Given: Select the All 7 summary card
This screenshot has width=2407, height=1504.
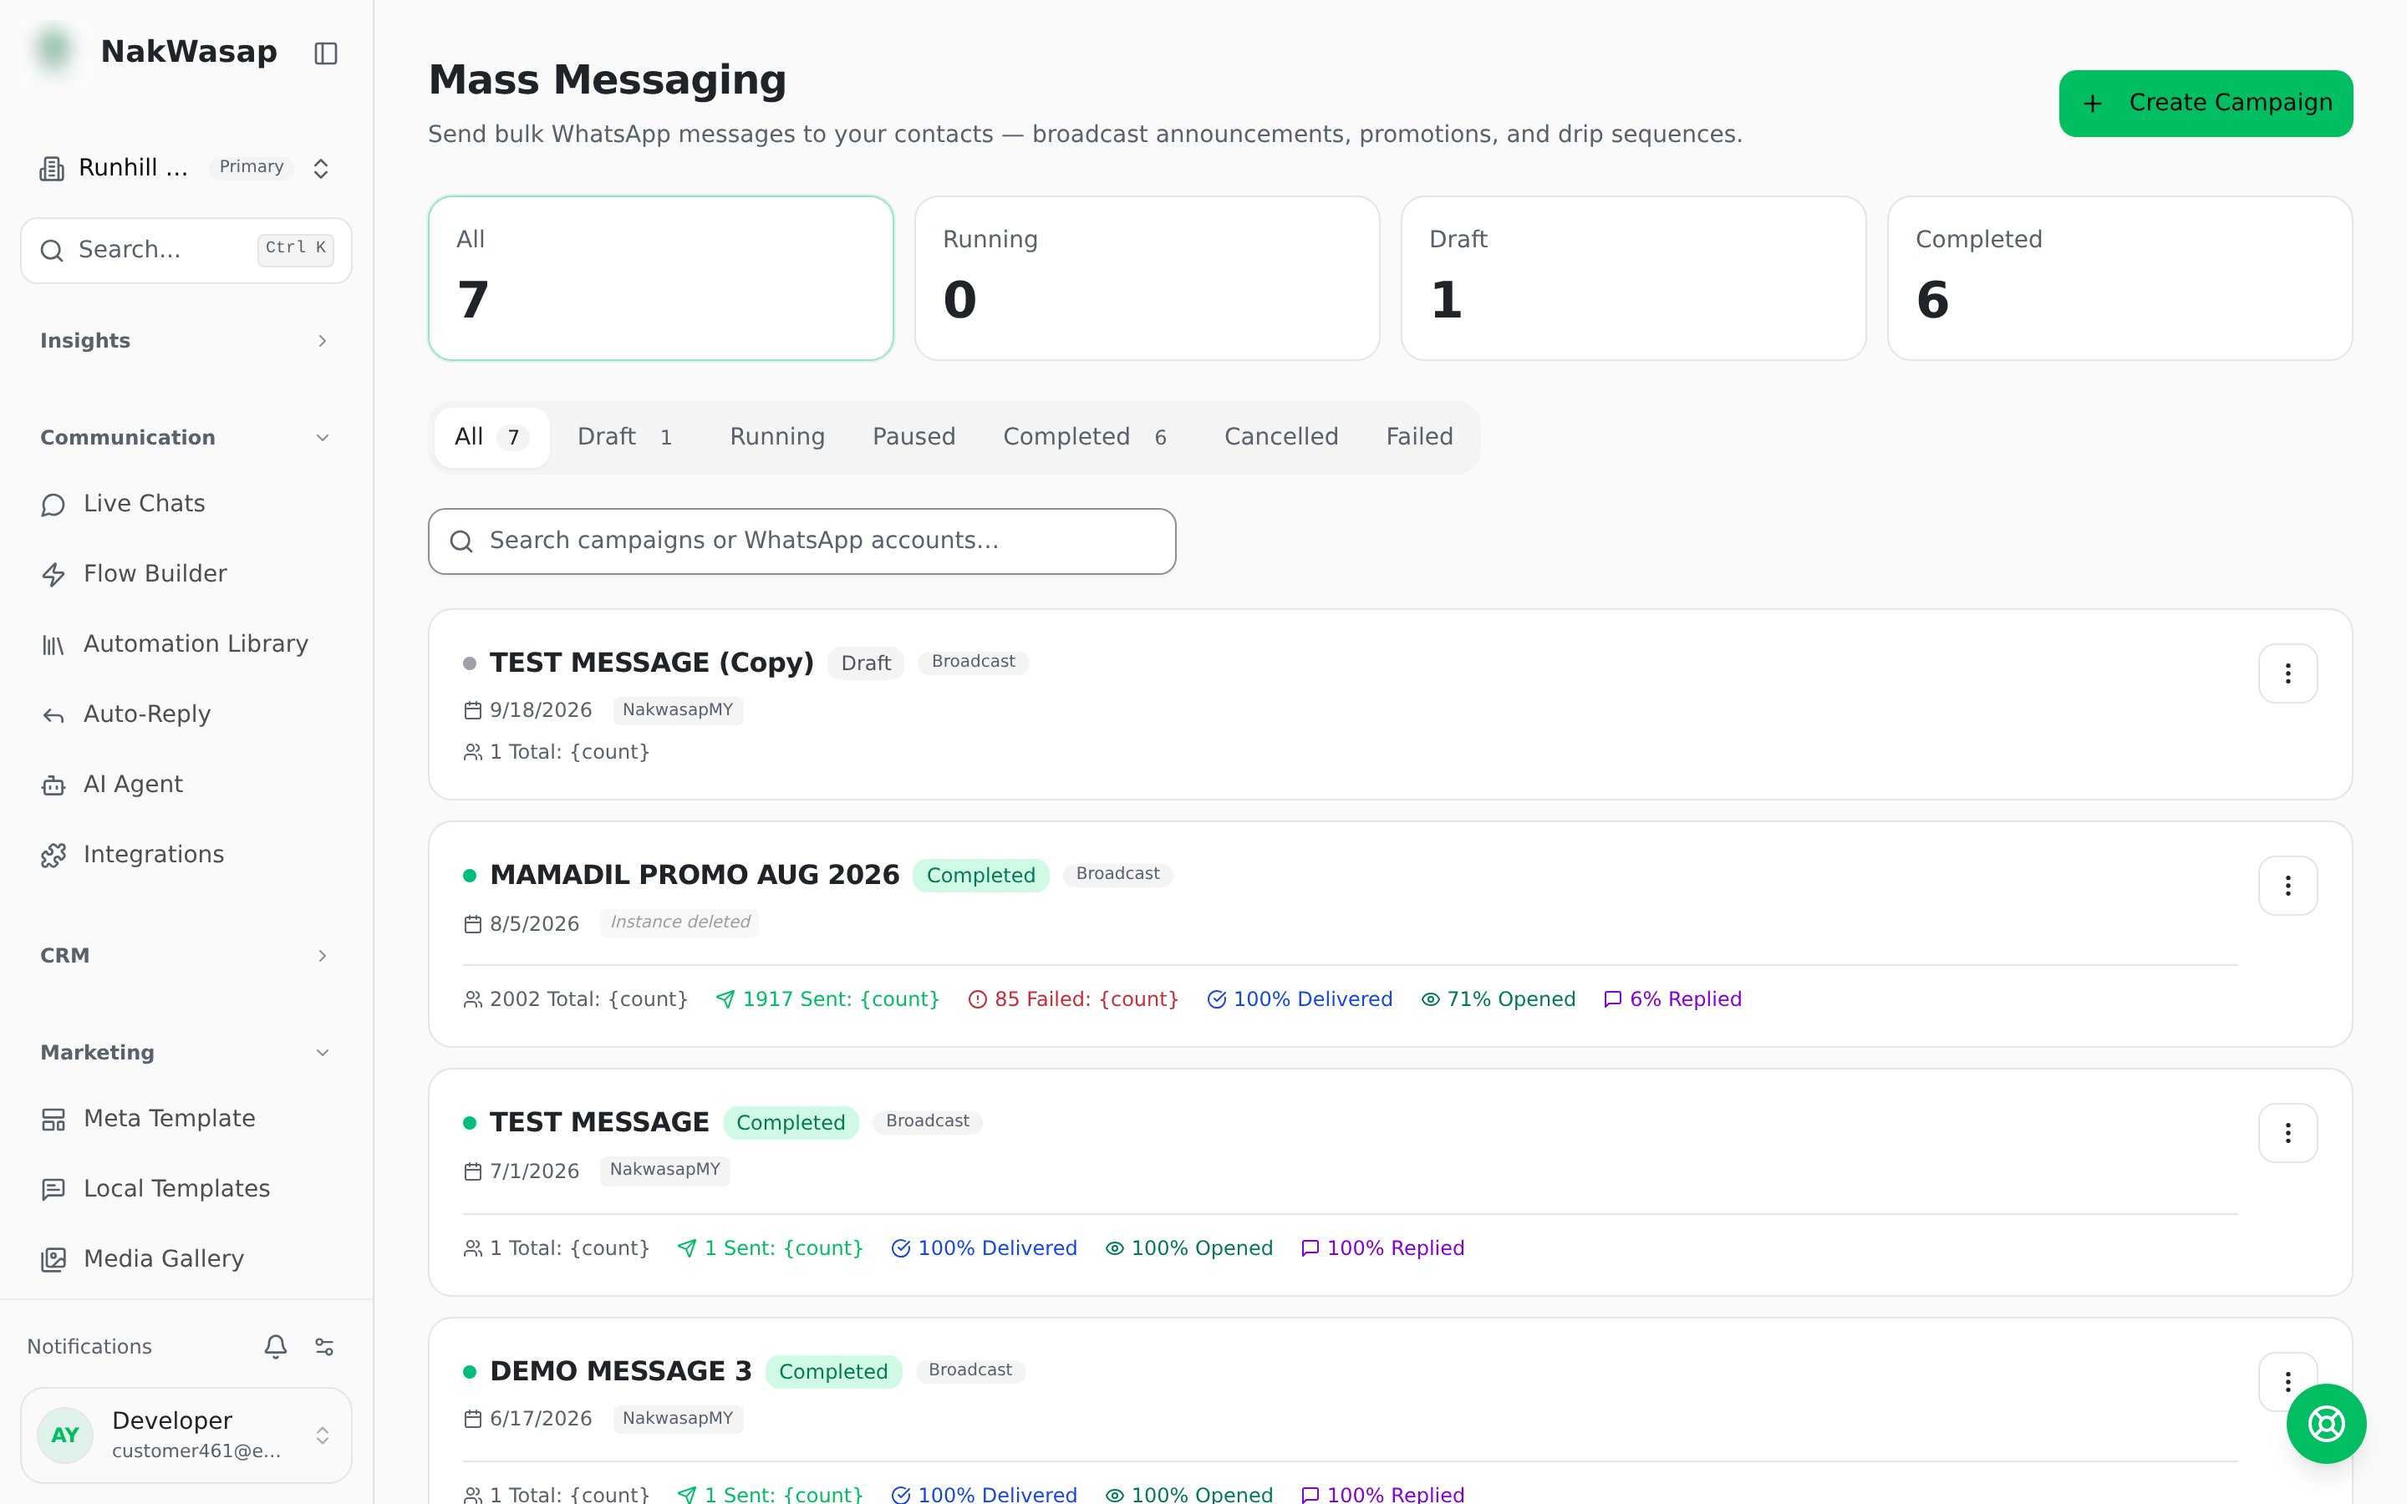Looking at the screenshot, I should pyautogui.click(x=660, y=278).
